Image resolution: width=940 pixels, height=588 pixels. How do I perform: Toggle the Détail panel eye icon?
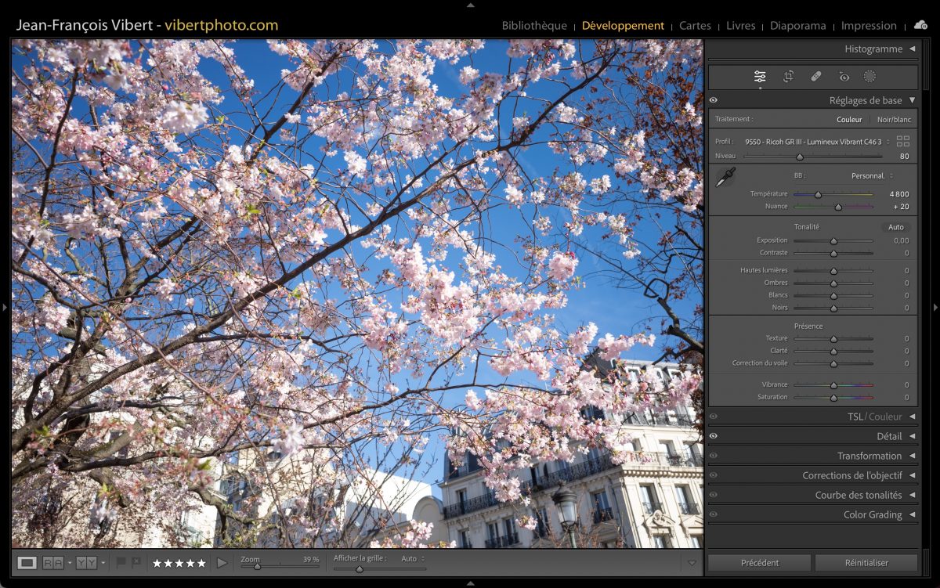714,436
